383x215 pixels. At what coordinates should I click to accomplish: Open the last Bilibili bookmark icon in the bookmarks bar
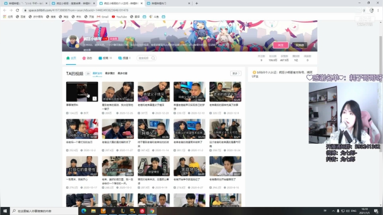pyautogui.click(x=163, y=16)
